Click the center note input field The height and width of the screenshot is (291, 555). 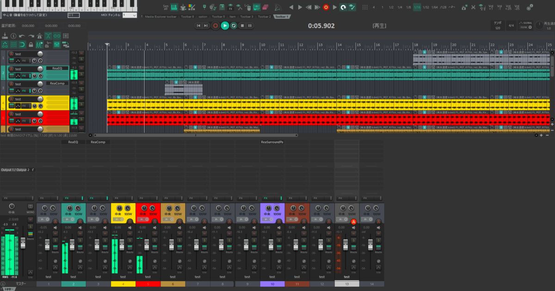[x=74, y=15]
